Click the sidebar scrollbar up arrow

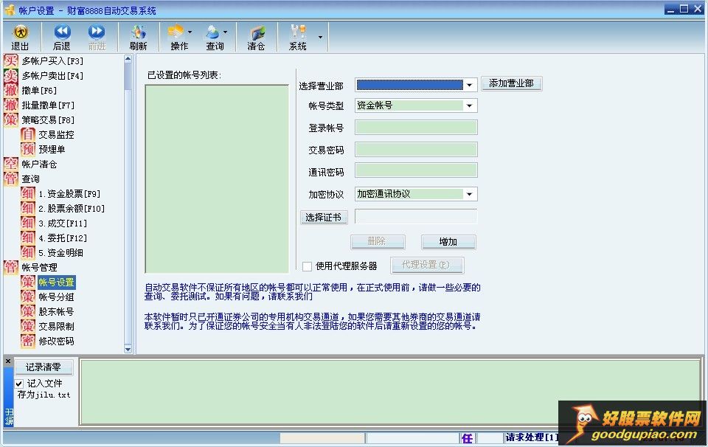click(128, 59)
